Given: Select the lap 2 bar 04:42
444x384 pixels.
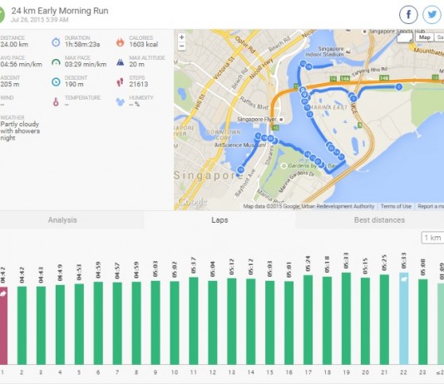Looking at the screenshot, I should [22, 326].
